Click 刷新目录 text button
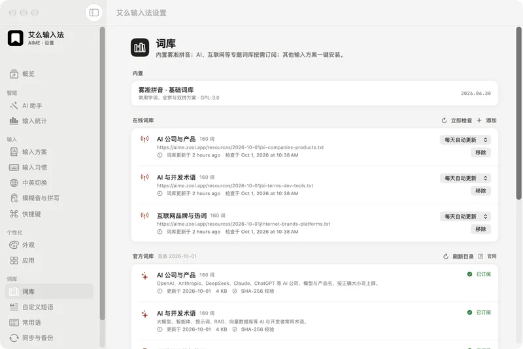This screenshot has height=349, width=523. (463, 257)
